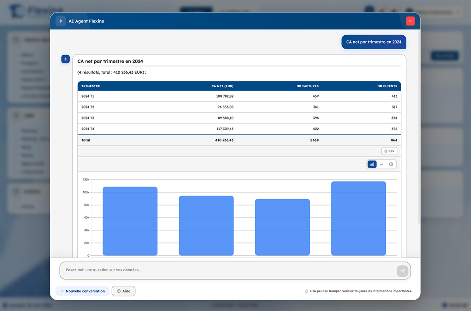
Task: Start a Nouvelle conversation
Action: tap(82, 291)
